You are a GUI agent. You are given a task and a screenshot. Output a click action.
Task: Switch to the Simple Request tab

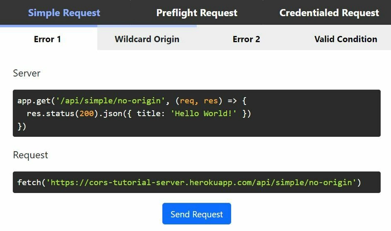click(64, 13)
